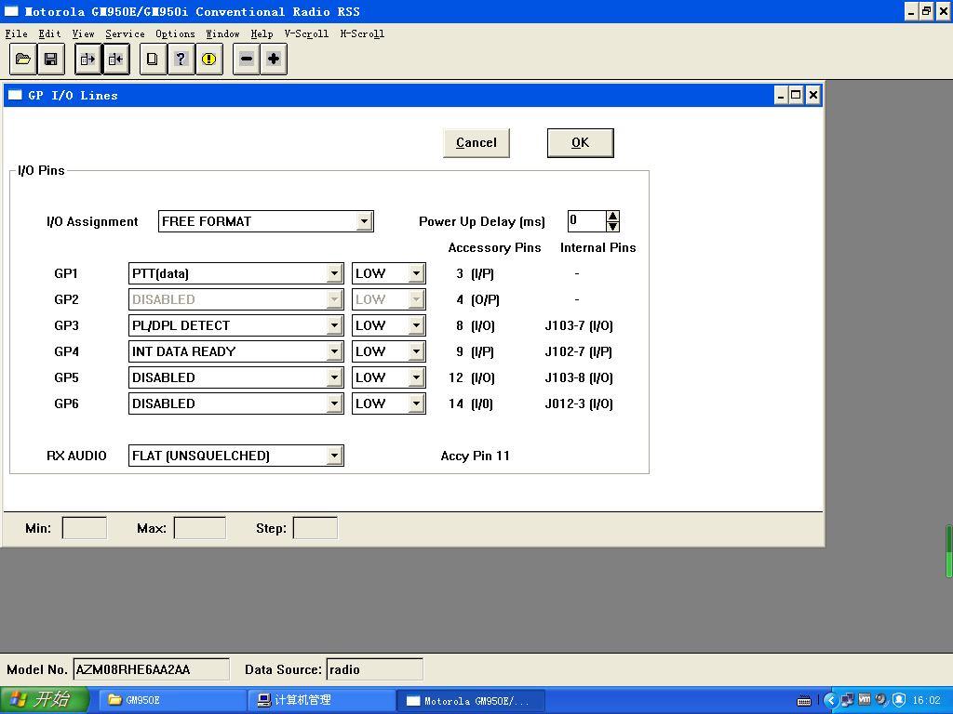This screenshot has height=714, width=953.
Task: Open the Help menu
Action: (262, 34)
